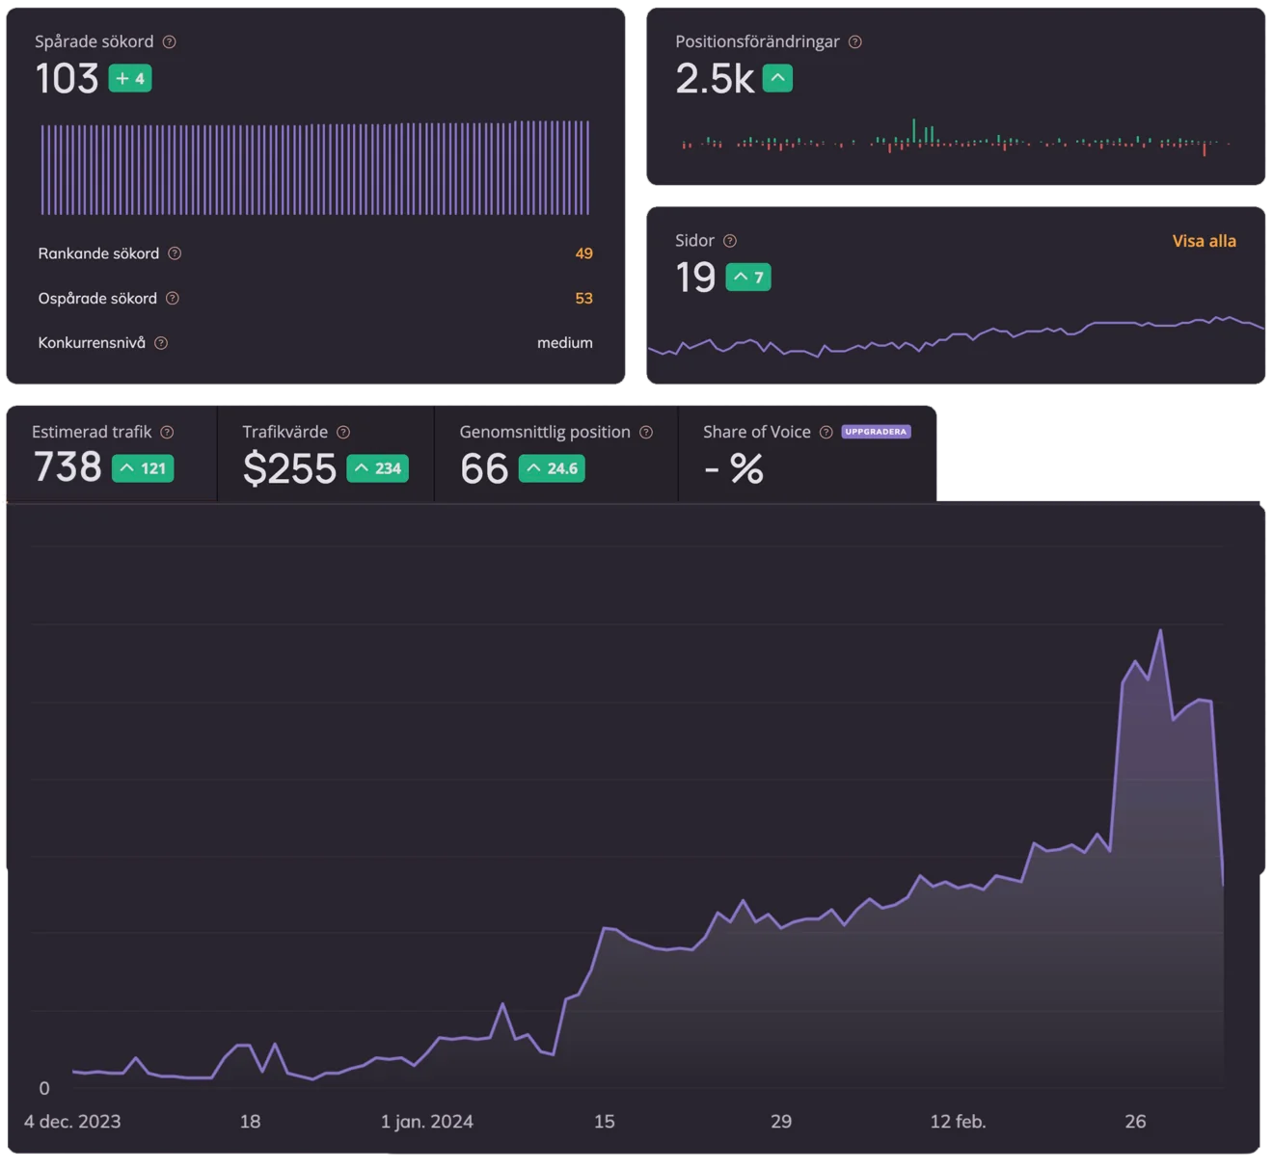Click the Positionsförändringar candlestick chart

(956, 139)
